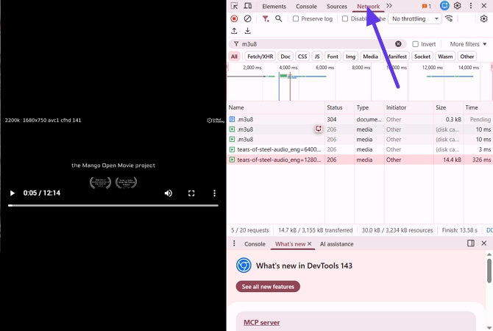The width and height of the screenshot is (493, 331).
Task: Play the video
Action: (12, 193)
